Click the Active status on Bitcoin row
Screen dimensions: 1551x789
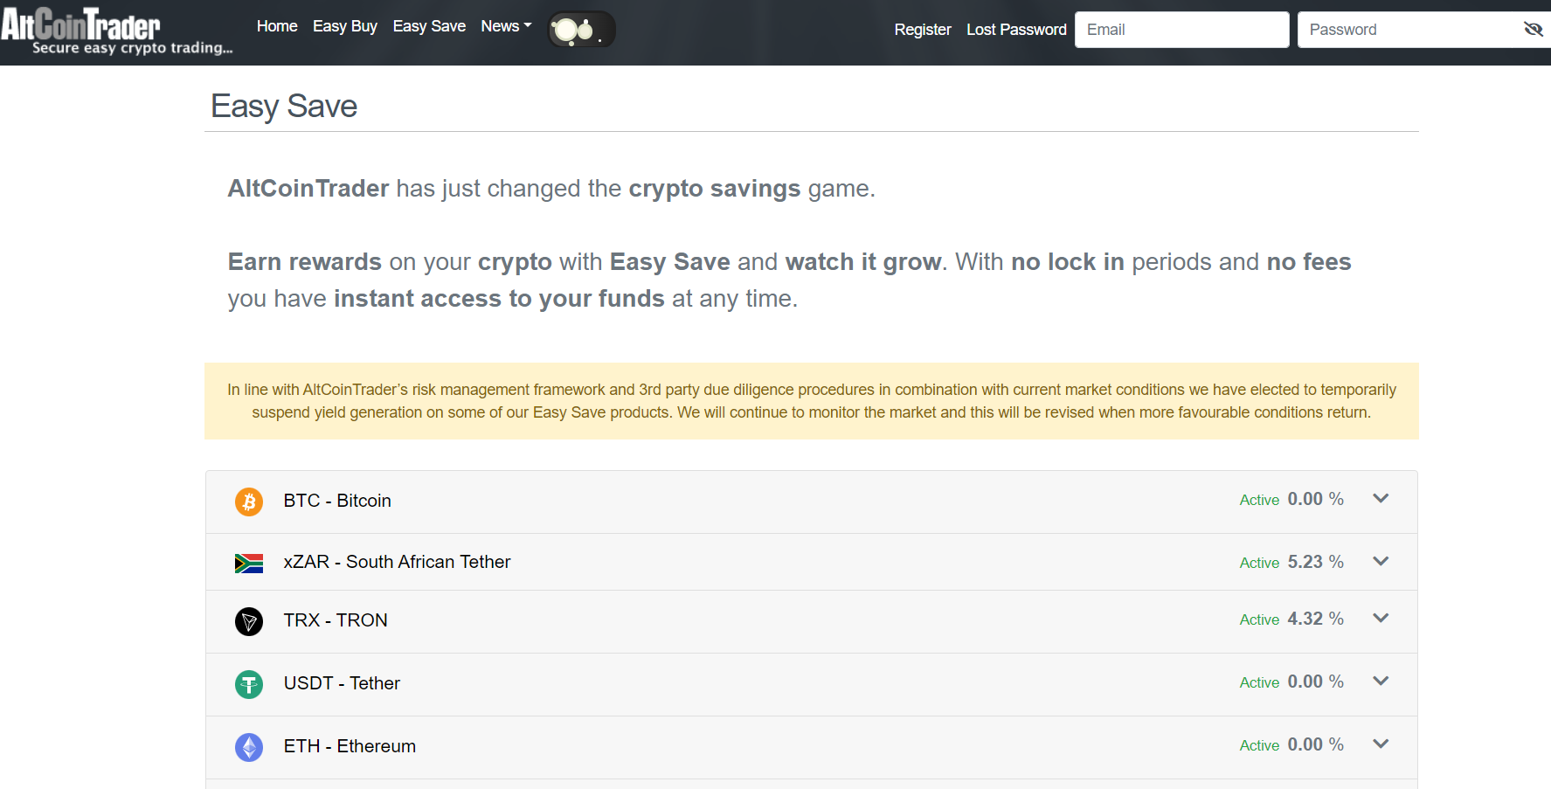click(1259, 500)
